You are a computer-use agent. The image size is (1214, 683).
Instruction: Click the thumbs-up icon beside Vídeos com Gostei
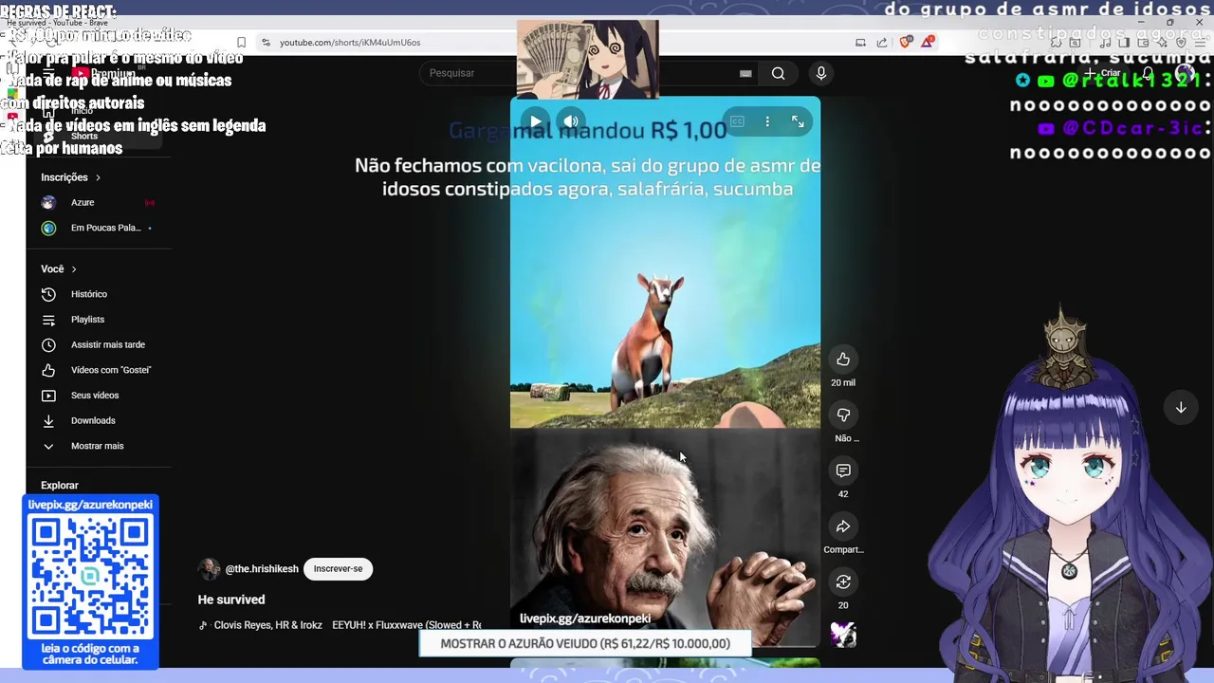pos(48,370)
